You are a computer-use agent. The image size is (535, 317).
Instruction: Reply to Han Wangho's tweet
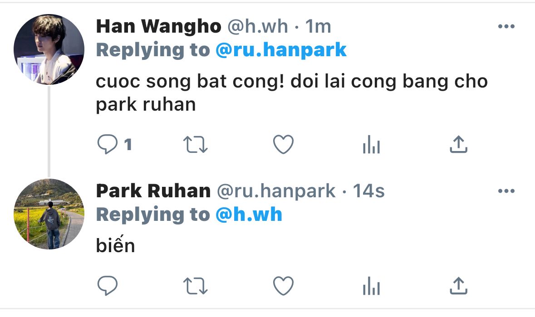click(x=108, y=144)
